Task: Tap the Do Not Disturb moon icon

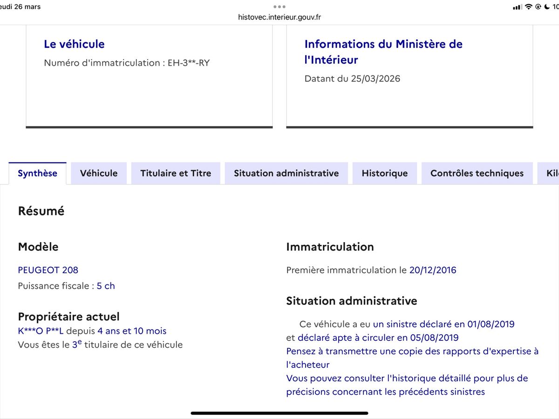Action: point(547,7)
